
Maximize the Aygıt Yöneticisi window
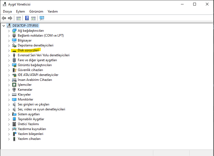(195, 4)
